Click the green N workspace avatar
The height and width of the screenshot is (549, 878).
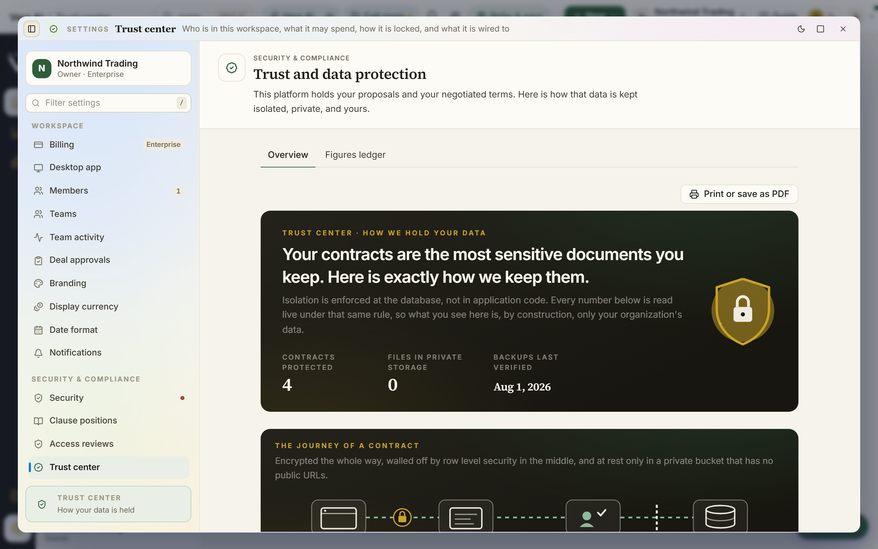tap(42, 68)
